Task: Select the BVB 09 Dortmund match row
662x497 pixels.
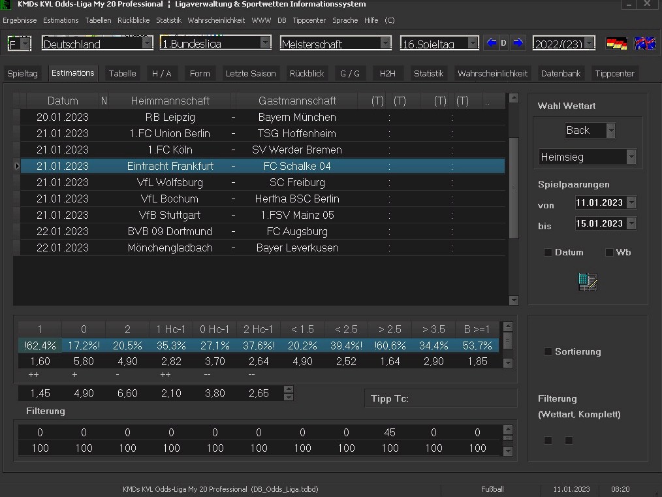Action: pyautogui.click(x=262, y=231)
